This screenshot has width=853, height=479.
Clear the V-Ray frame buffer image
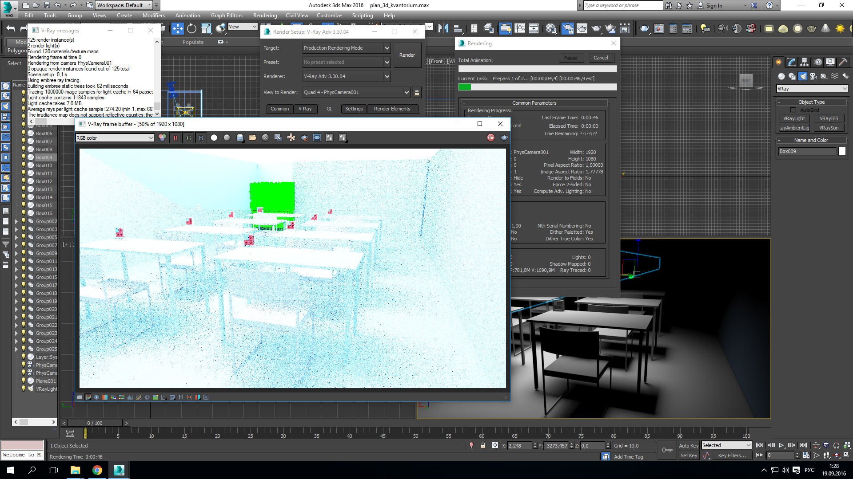click(265, 138)
